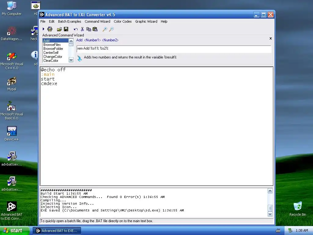Zoom in with the plus magnifier icon

[105, 29]
